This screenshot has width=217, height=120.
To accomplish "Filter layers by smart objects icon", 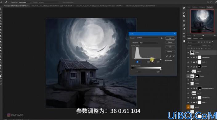I will [x=210, y=42].
